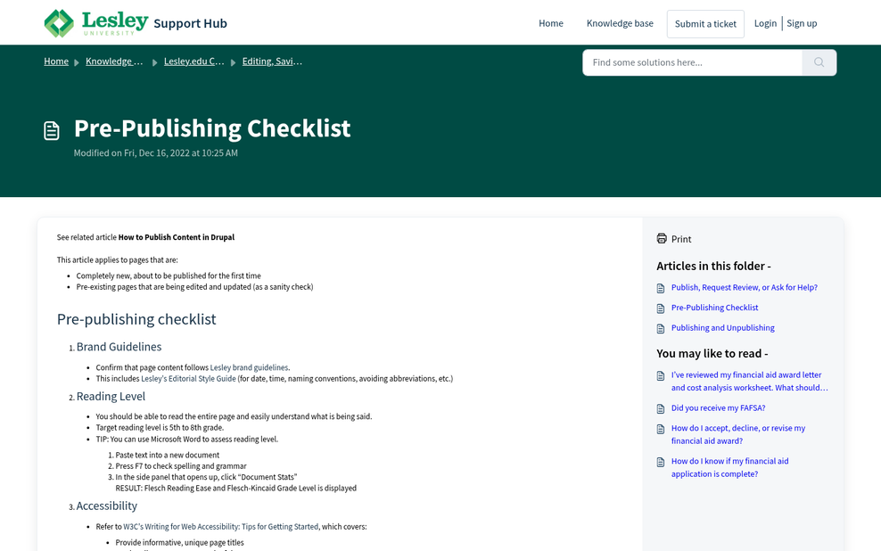Open financial aid application is complete article
The image size is (881, 551).
[x=730, y=467]
